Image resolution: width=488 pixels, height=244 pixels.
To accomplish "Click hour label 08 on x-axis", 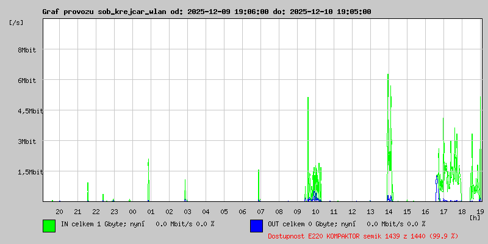I will [x=279, y=212].
